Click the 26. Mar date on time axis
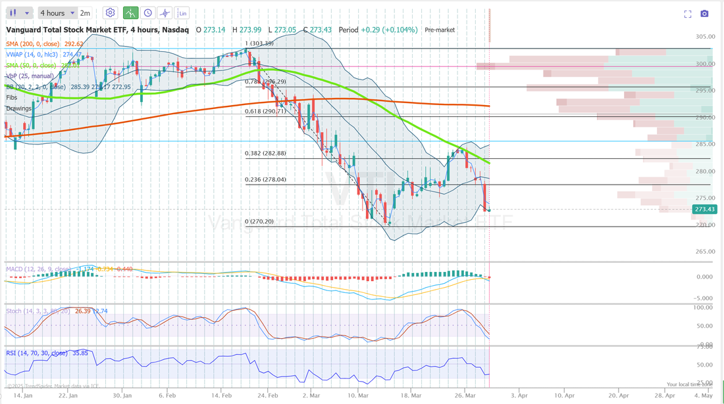This screenshot has height=404, width=724. (x=465, y=395)
